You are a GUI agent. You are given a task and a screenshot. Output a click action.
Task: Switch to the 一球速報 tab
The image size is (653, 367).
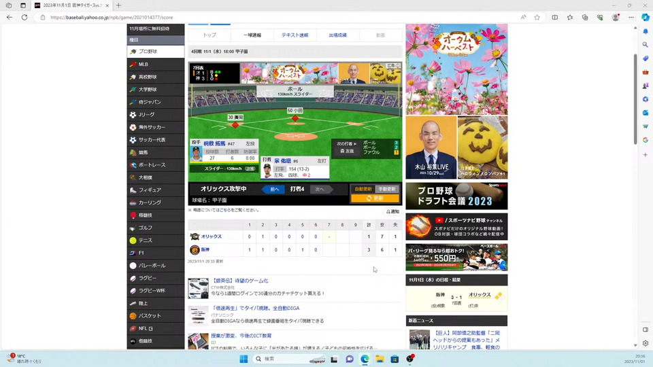252,35
